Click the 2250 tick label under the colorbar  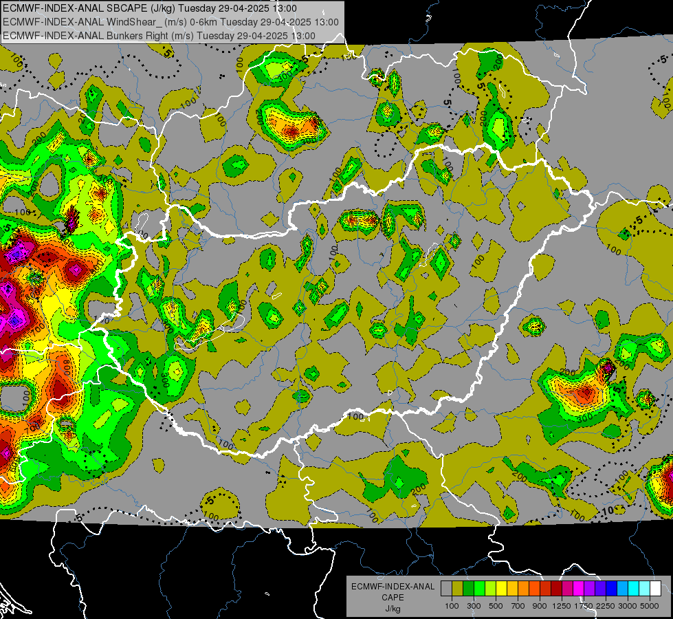606,606
